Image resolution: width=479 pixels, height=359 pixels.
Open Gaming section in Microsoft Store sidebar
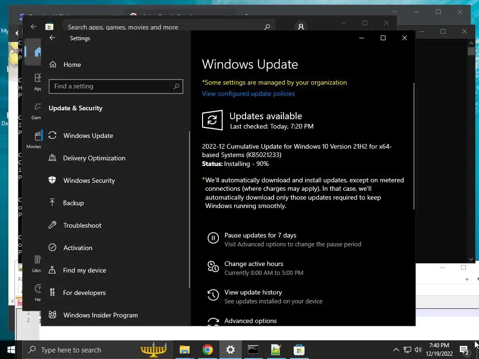pyautogui.click(x=34, y=111)
